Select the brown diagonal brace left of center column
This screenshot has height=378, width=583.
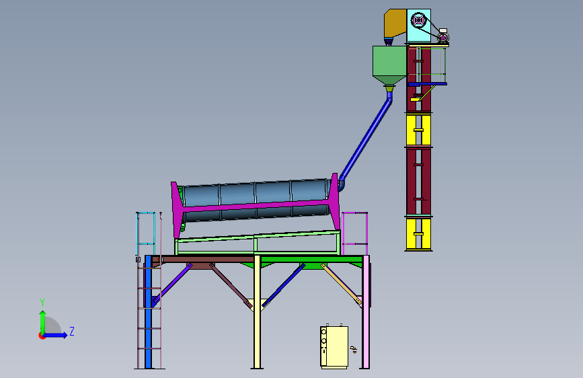pos(231,285)
